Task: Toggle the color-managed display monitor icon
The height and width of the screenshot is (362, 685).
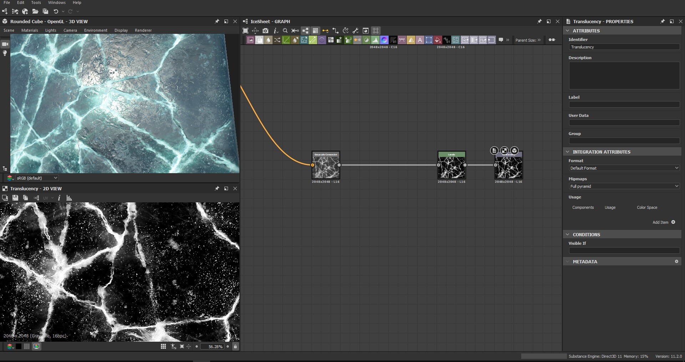Action: [36, 347]
